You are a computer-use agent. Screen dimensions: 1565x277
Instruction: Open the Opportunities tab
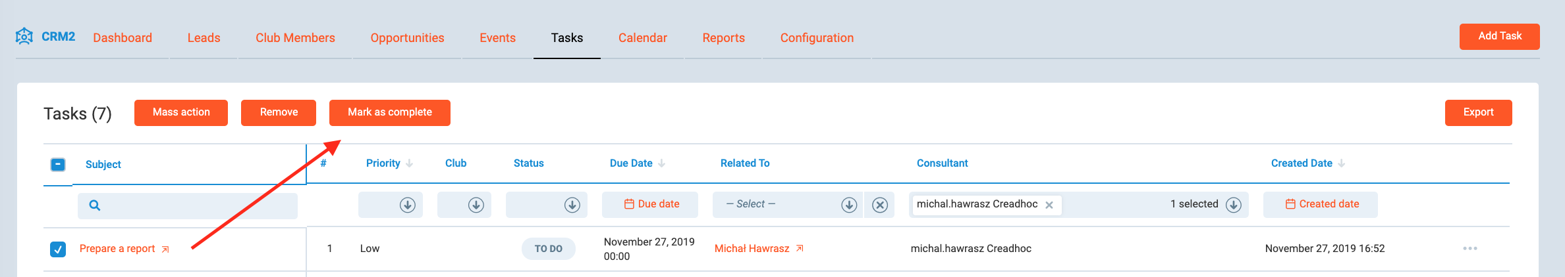(407, 38)
